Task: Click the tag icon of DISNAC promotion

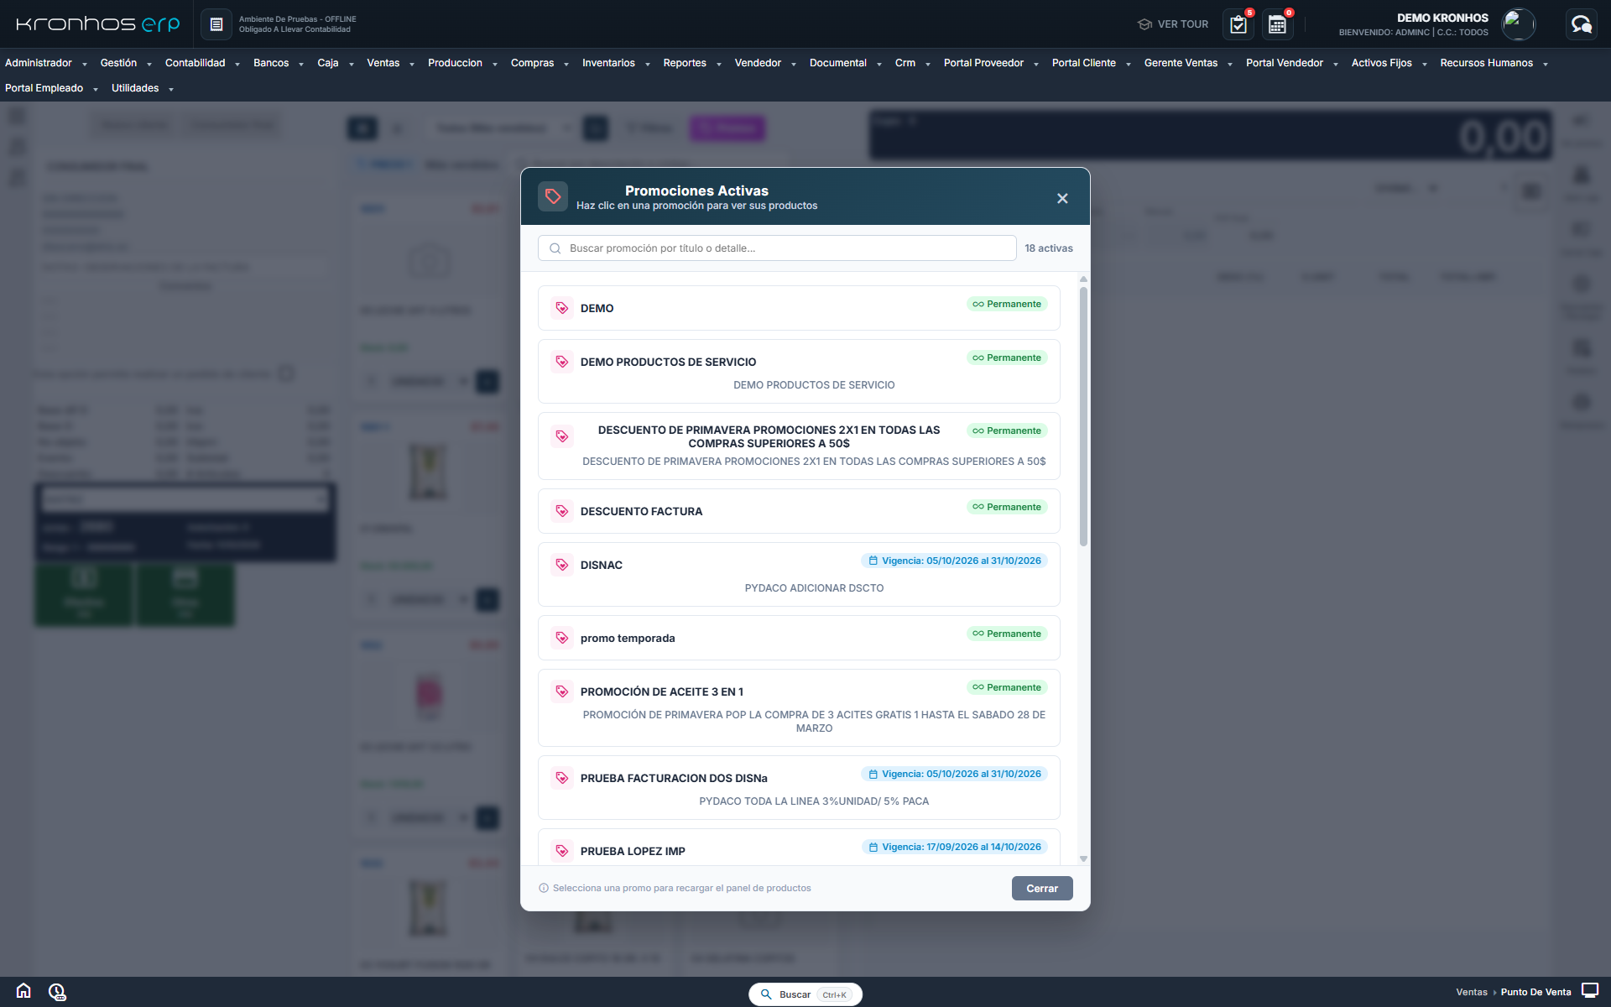Action: pos(562,565)
